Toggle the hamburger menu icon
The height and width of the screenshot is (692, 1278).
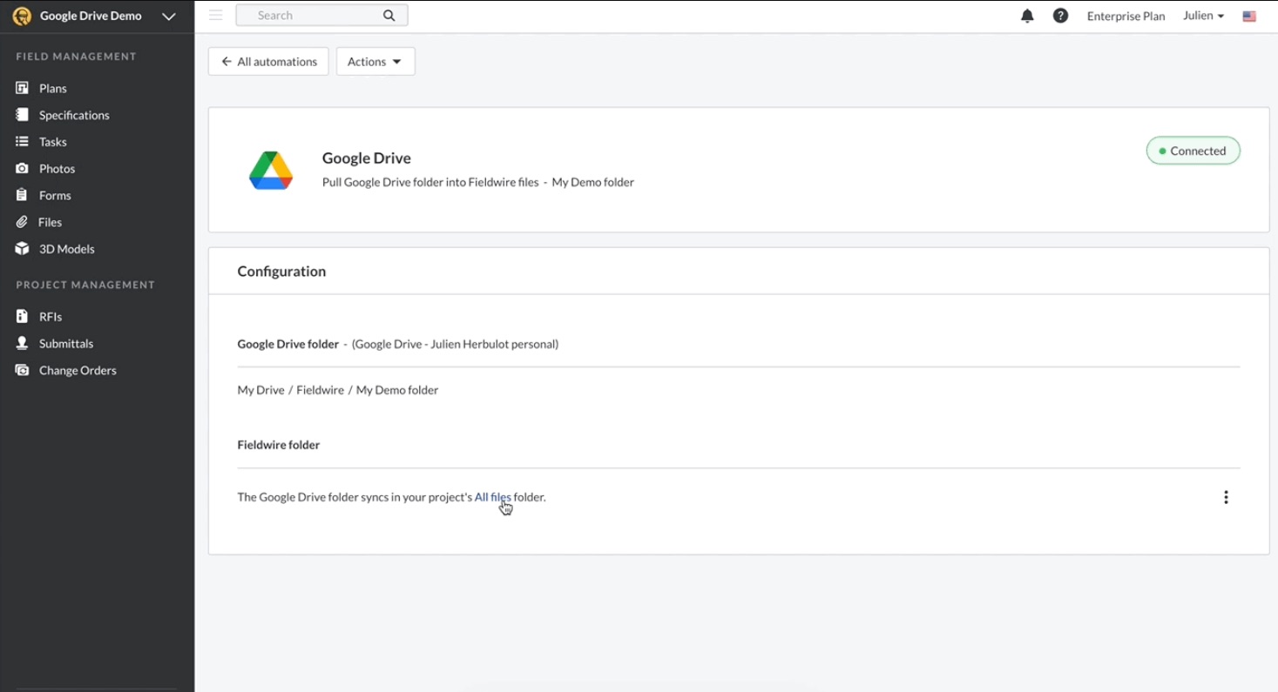(x=216, y=15)
